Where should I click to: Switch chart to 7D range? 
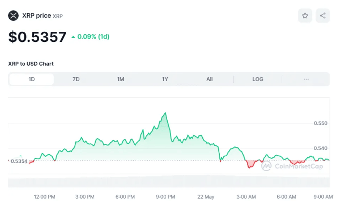pyautogui.click(x=76, y=79)
